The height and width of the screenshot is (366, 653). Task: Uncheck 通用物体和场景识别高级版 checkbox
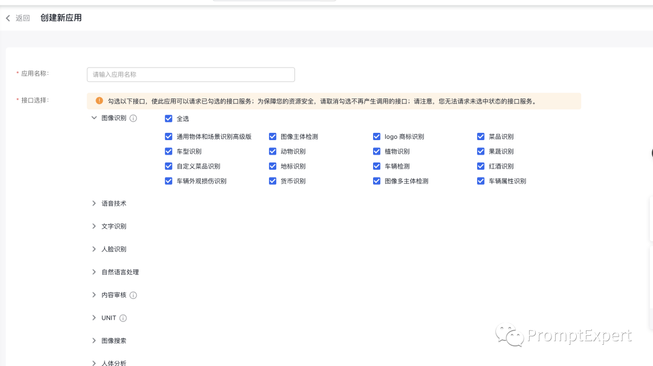[x=169, y=136]
